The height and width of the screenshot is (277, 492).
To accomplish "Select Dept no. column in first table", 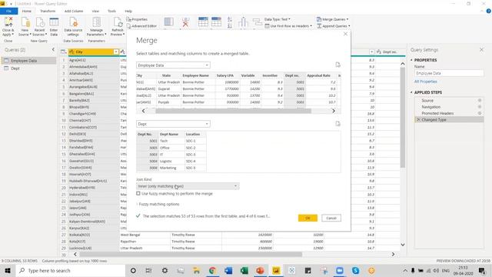I will [294, 75].
